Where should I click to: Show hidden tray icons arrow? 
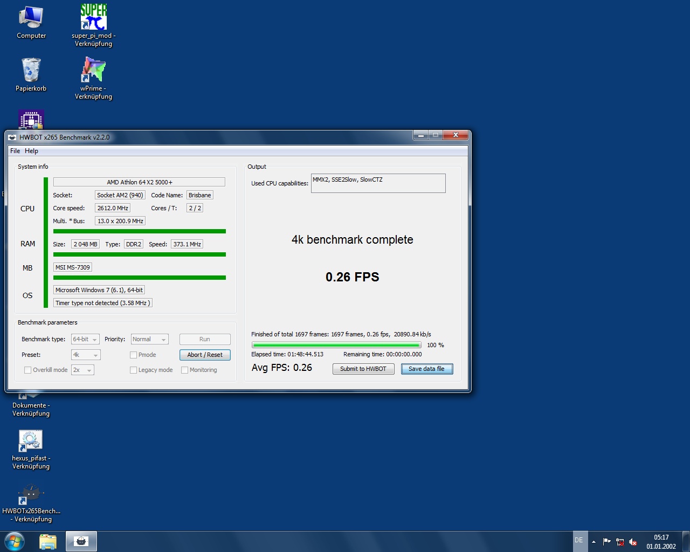pyautogui.click(x=594, y=542)
